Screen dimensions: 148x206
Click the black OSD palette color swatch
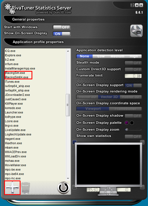(x=132, y=123)
